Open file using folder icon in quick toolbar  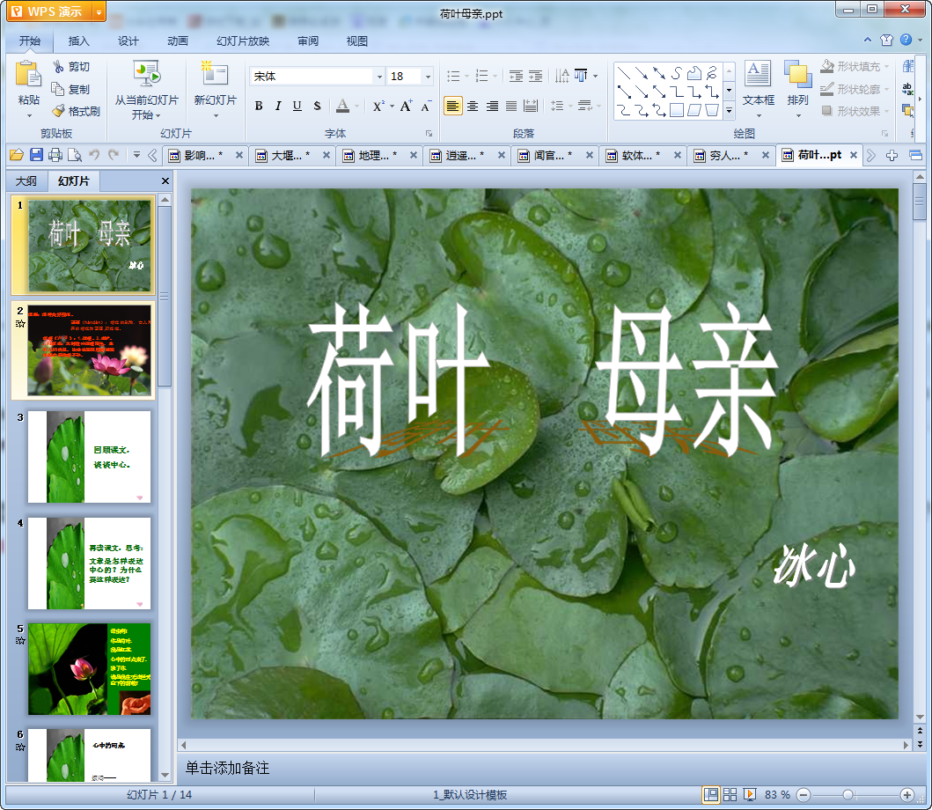[x=17, y=155]
